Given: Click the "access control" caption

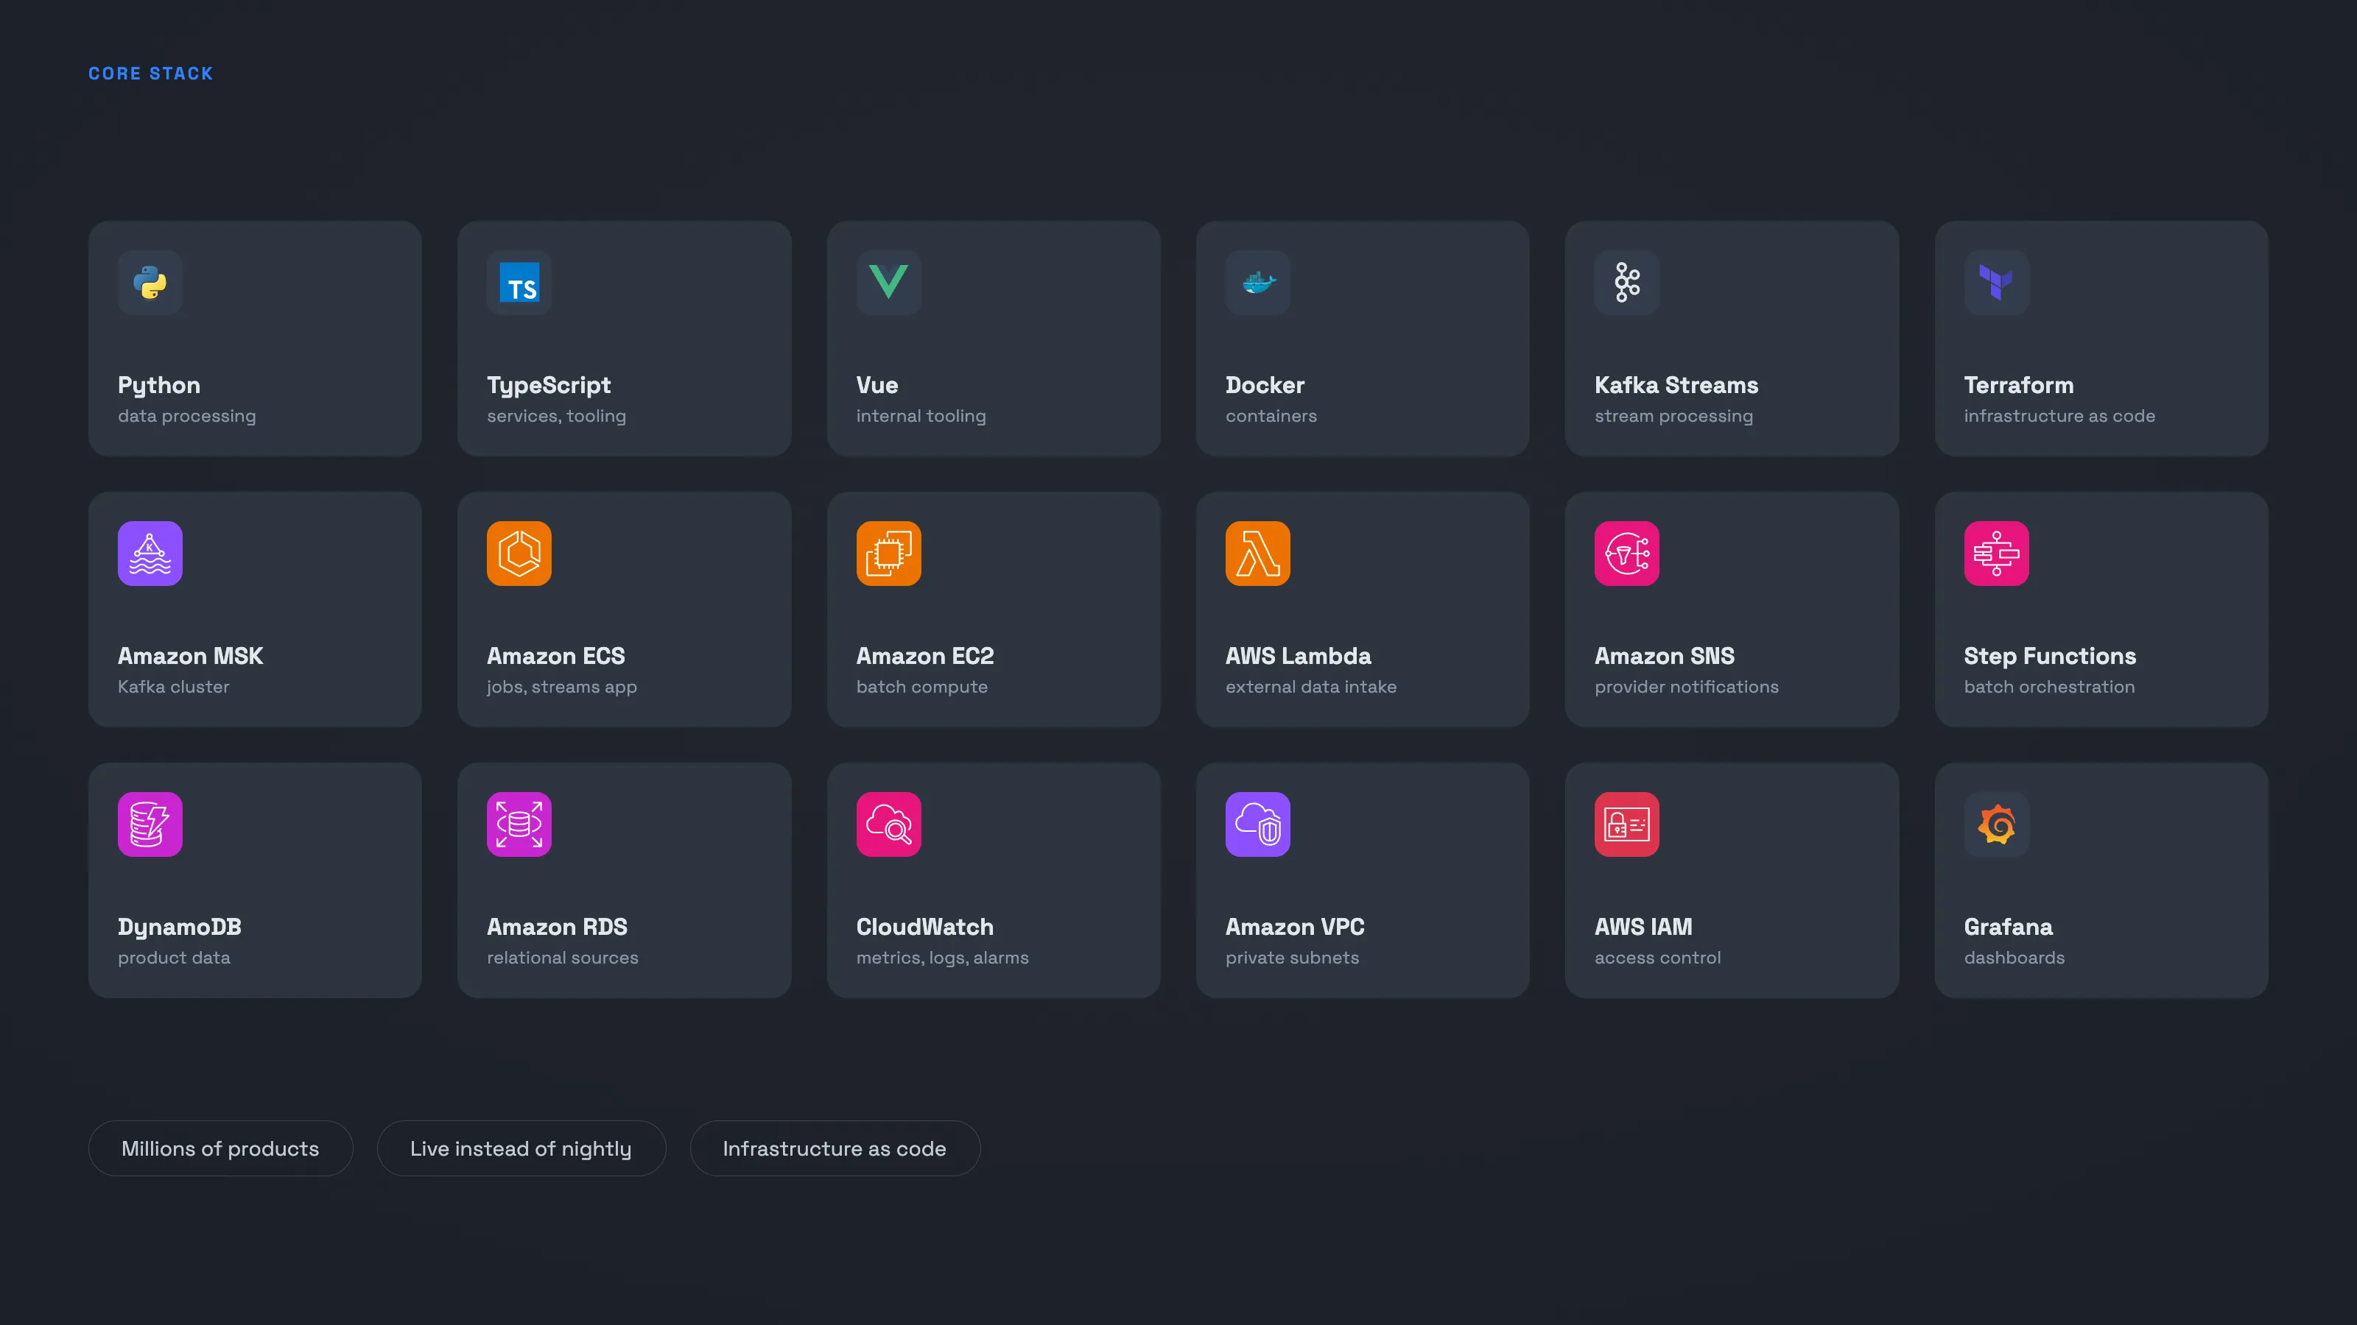Looking at the screenshot, I should tap(1658, 958).
